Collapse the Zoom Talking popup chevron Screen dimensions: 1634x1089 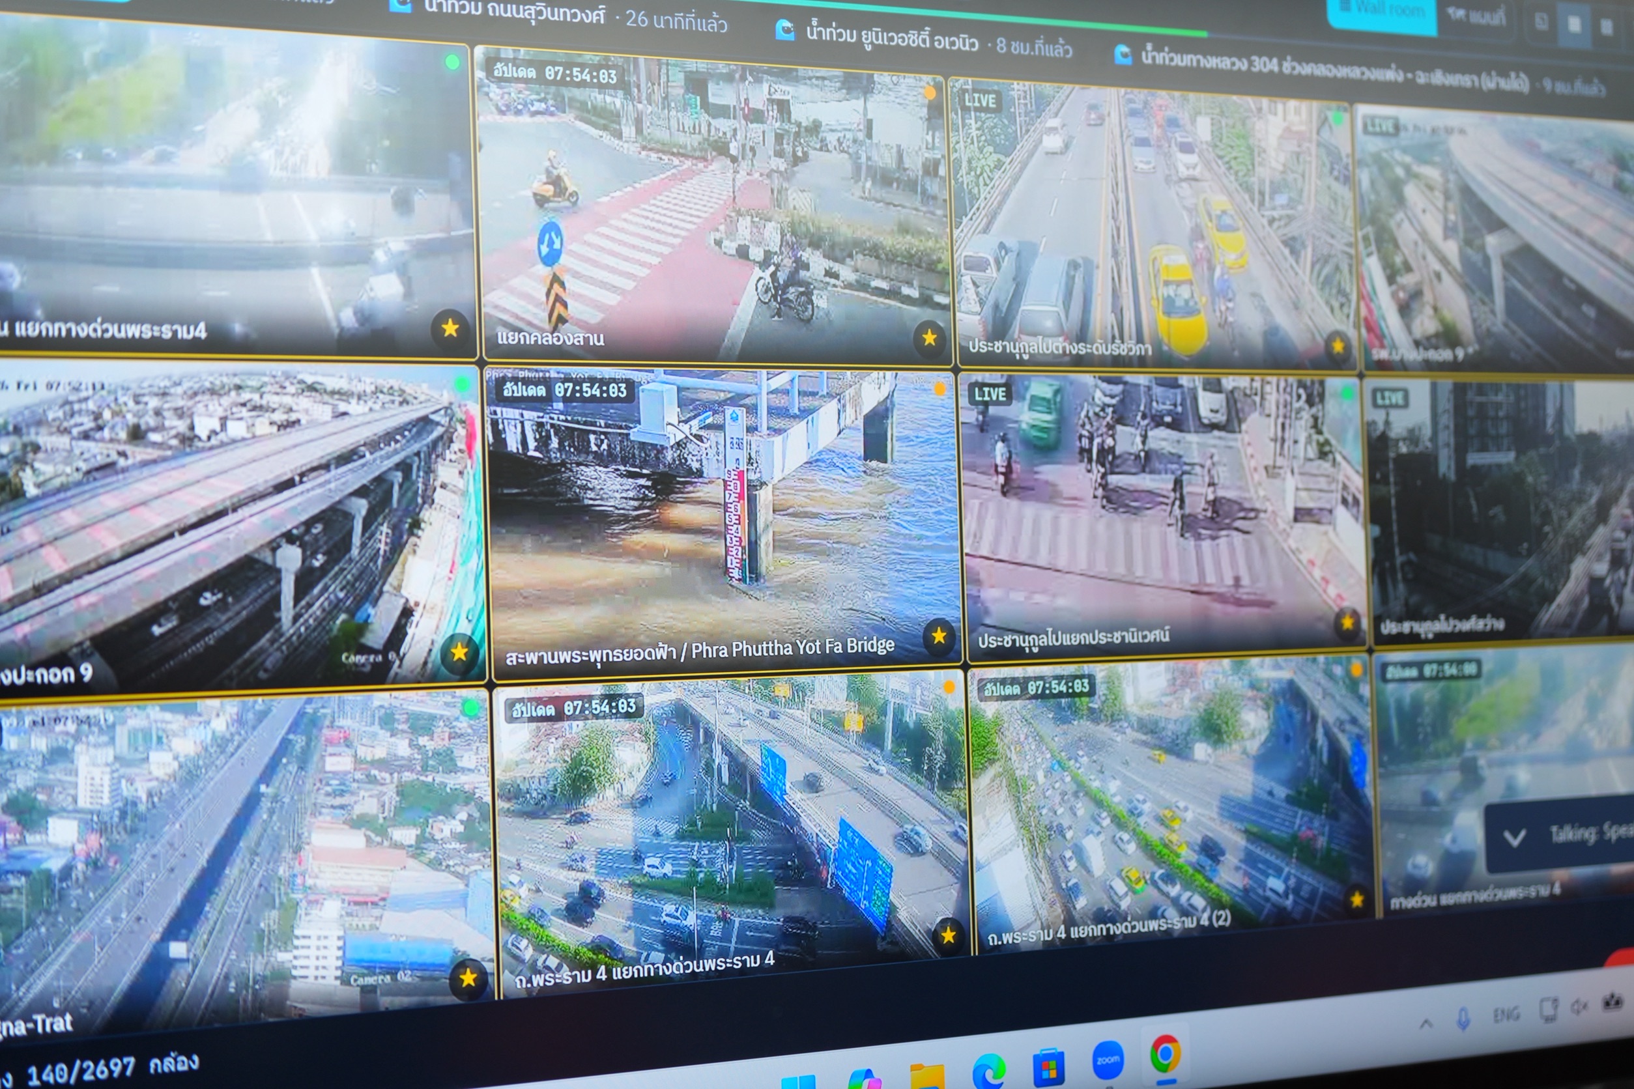click(x=1515, y=838)
